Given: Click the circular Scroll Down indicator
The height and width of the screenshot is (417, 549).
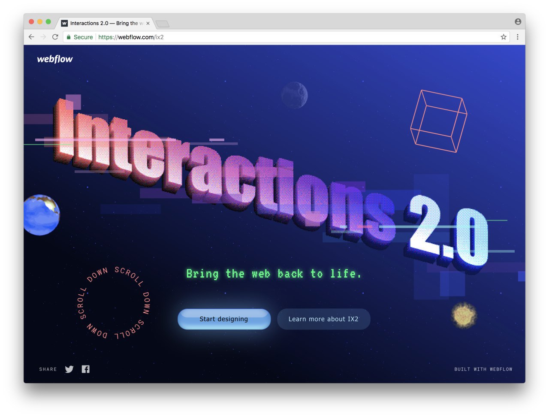Looking at the screenshot, I should [x=114, y=303].
